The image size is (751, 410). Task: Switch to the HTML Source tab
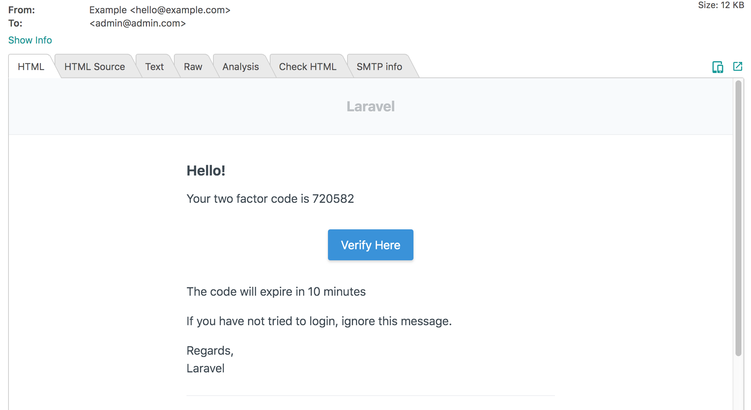coord(94,67)
